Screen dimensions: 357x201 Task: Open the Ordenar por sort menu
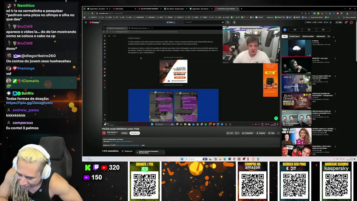[127, 151]
